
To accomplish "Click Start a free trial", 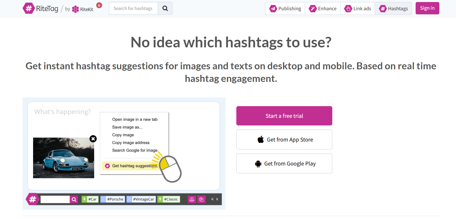I will pos(284,116).
